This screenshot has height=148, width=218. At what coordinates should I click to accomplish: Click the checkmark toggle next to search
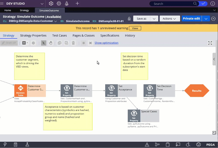click(203, 4)
